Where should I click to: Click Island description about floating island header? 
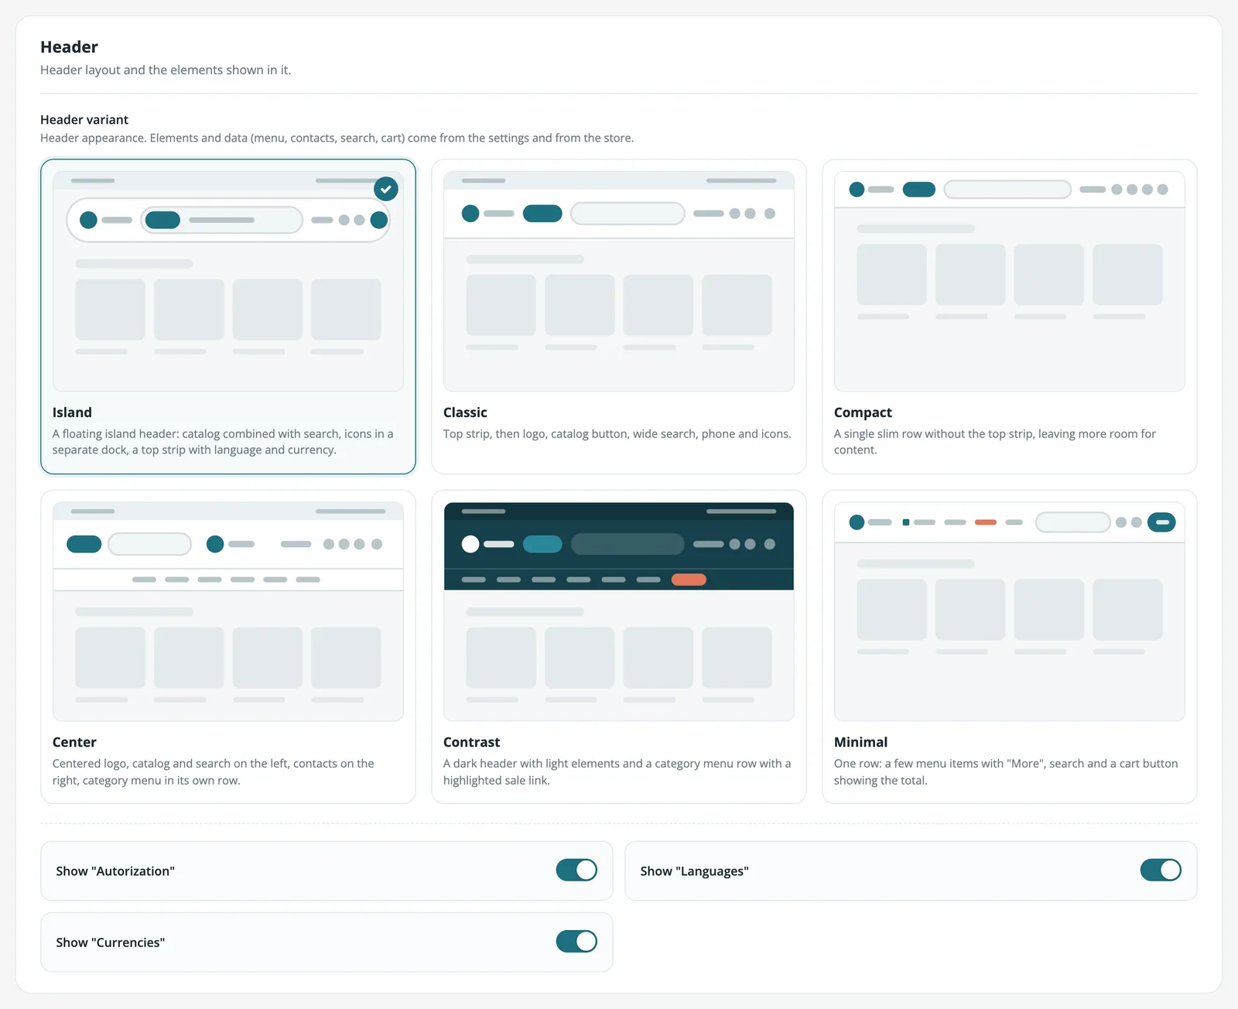[223, 442]
